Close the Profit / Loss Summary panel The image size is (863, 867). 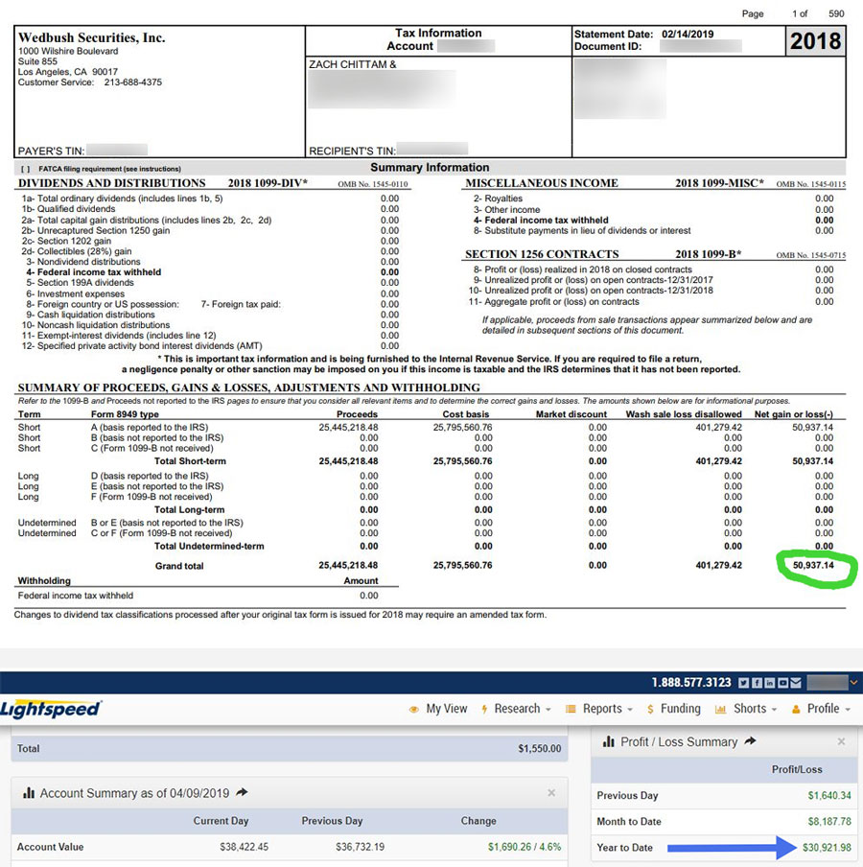[x=841, y=740]
